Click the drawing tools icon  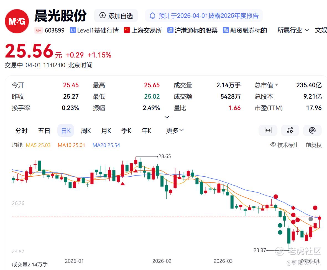(x=290, y=131)
